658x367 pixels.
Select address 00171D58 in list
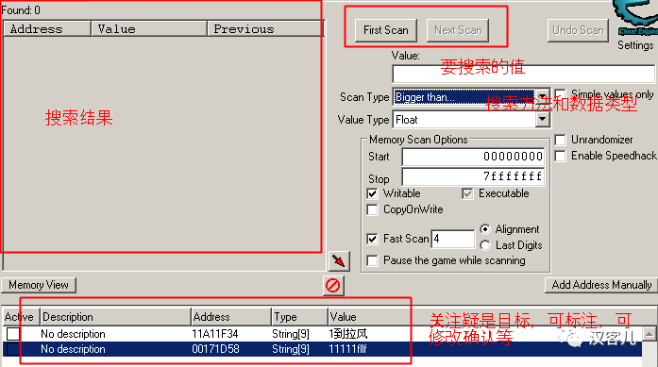tap(215, 349)
